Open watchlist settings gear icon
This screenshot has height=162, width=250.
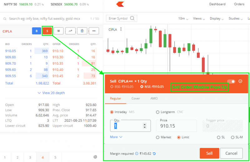95,157
